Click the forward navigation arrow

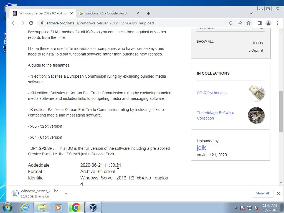click(x=22, y=23)
